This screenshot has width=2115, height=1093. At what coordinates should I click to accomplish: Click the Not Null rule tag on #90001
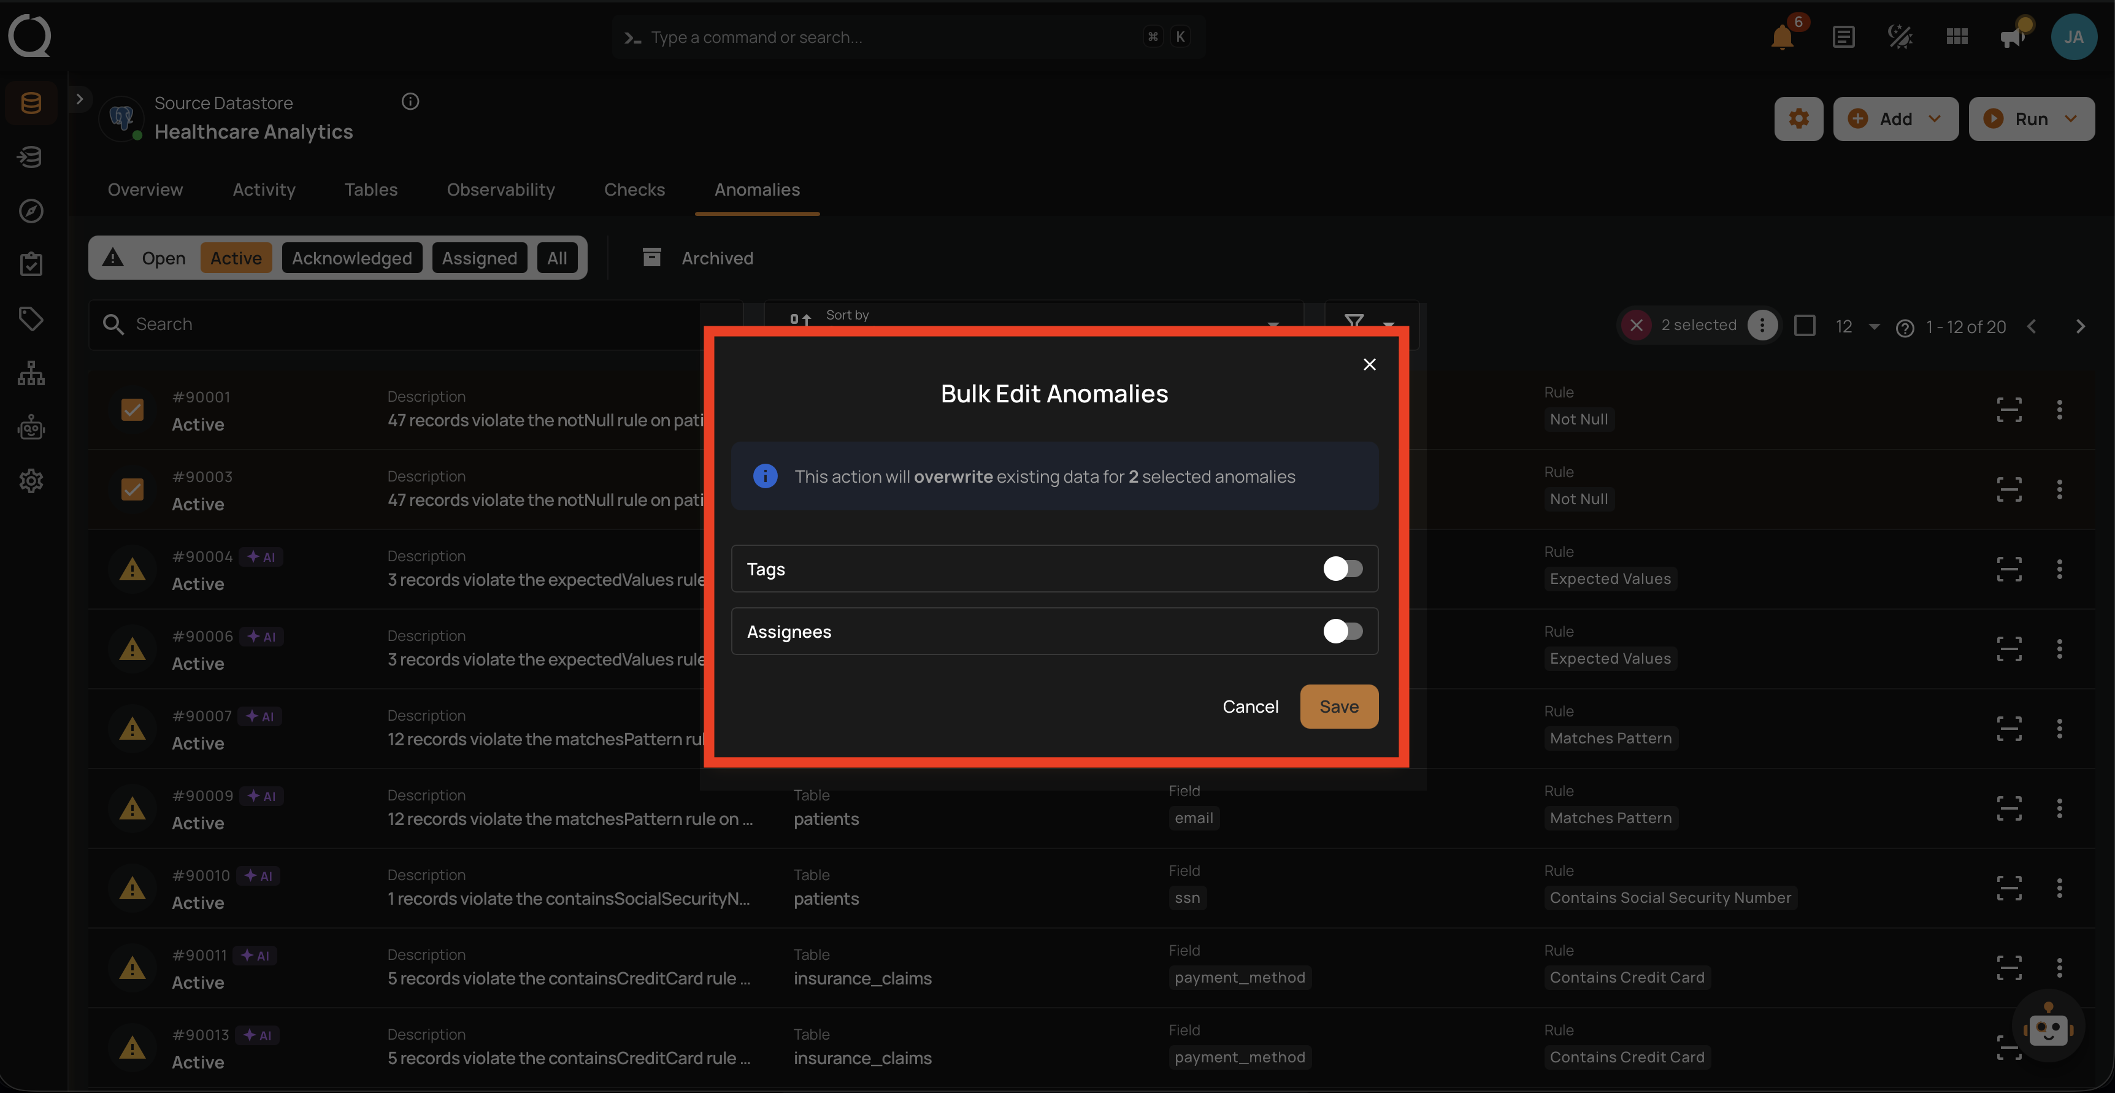pos(1578,419)
